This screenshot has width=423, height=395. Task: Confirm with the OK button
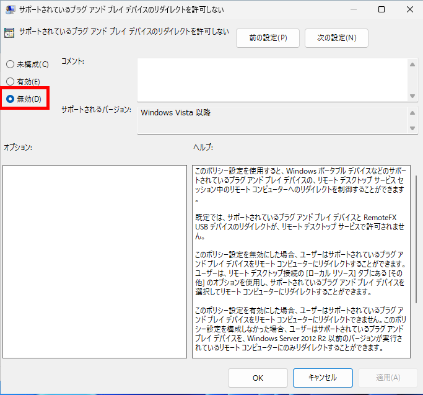pyautogui.click(x=258, y=378)
